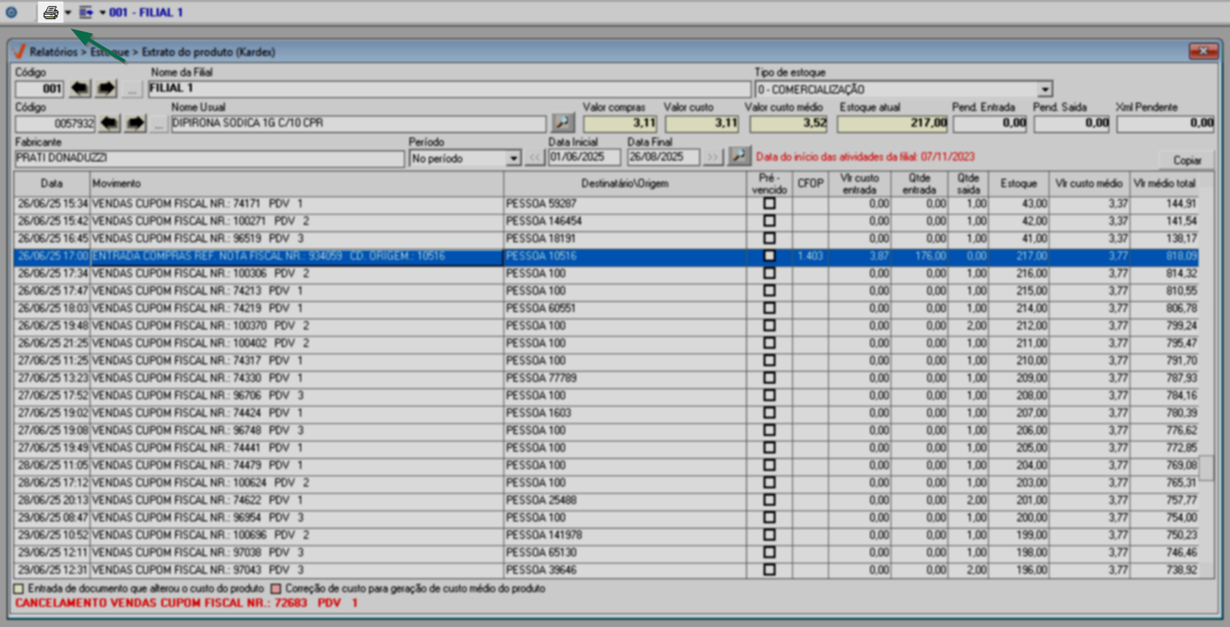Click the ellipsis button beside product code

pos(158,123)
